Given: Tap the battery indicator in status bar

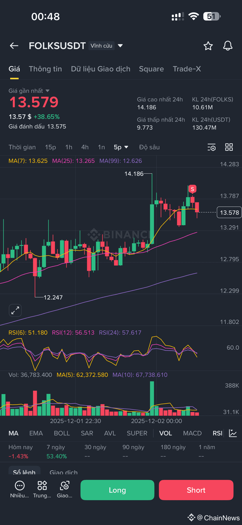Looking at the screenshot, I should click(212, 16).
